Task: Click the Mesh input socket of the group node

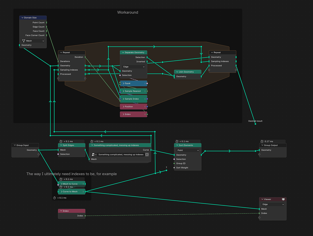Action: coord(89,159)
